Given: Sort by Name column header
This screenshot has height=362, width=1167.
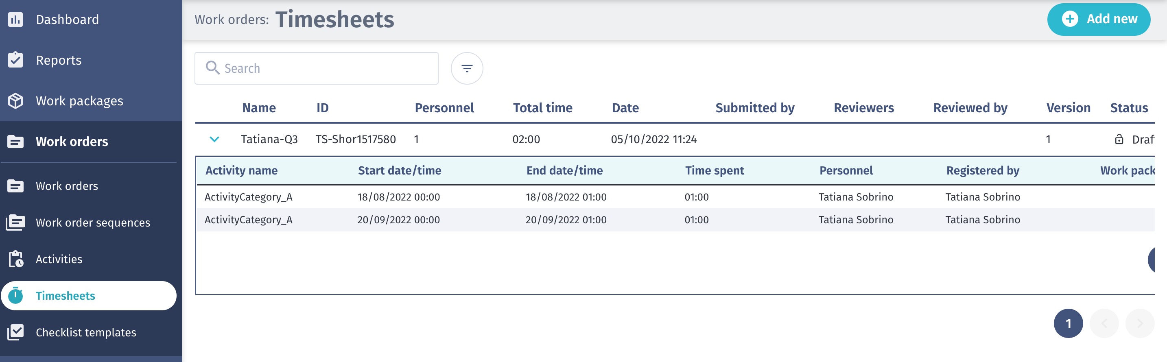Looking at the screenshot, I should coord(259,108).
